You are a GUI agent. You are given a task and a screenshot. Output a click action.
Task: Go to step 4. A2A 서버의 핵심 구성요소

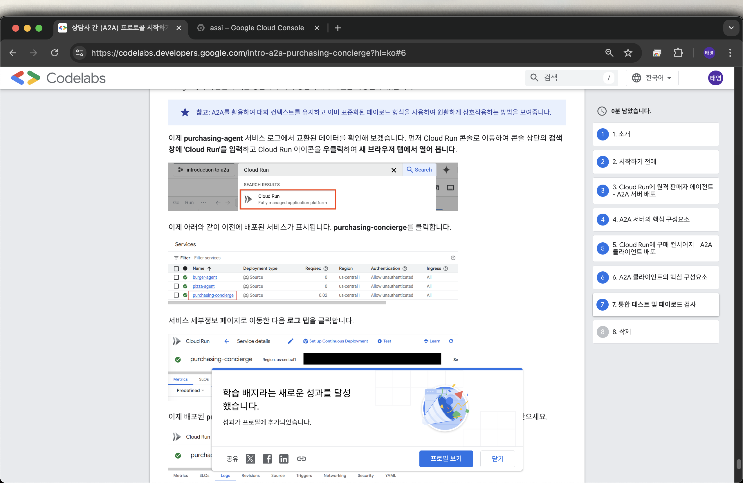pos(656,219)
